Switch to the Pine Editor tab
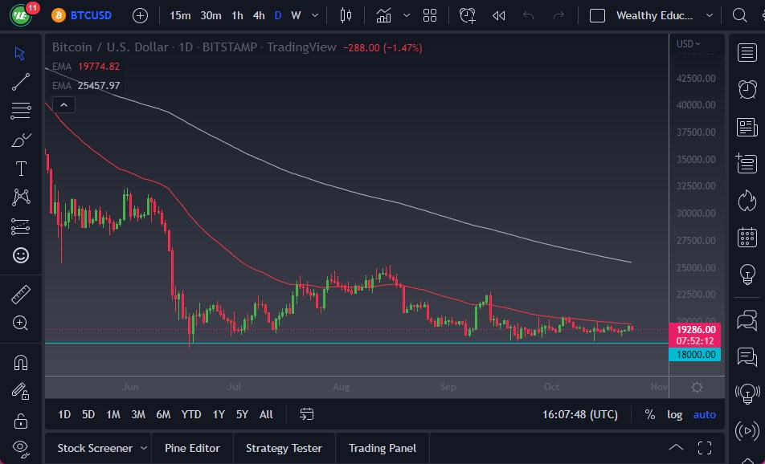The height and width of the screenshot is (464, 765). coord(192,447)
